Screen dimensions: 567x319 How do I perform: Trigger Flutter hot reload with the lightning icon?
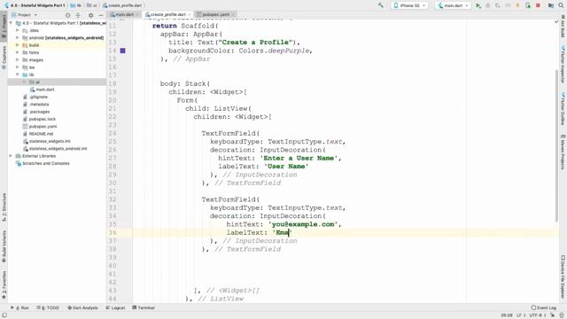point(517,5)
